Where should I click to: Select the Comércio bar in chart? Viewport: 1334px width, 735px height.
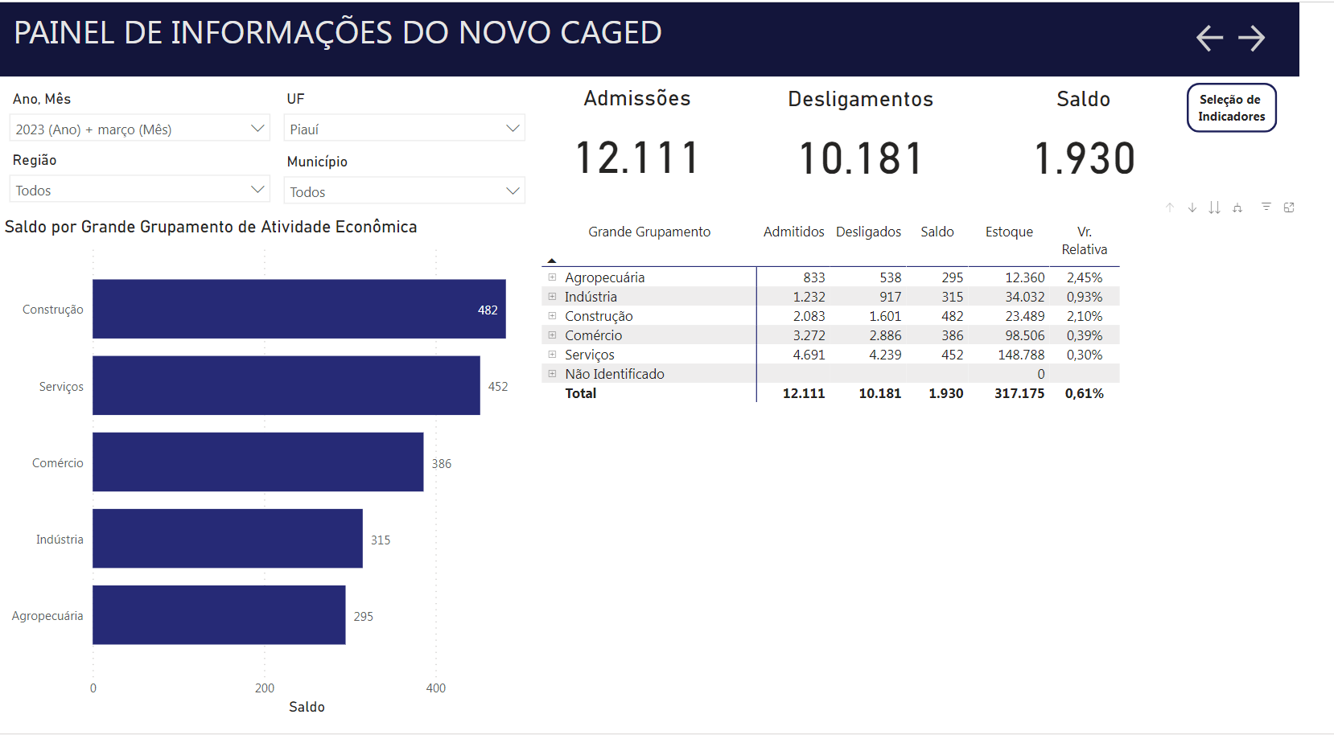tap(257, 462)
